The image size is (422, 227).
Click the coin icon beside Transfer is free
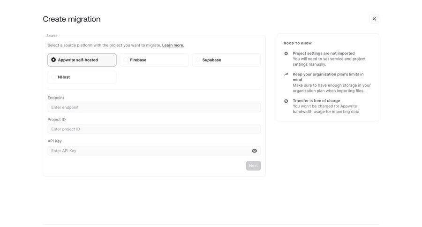286,101
